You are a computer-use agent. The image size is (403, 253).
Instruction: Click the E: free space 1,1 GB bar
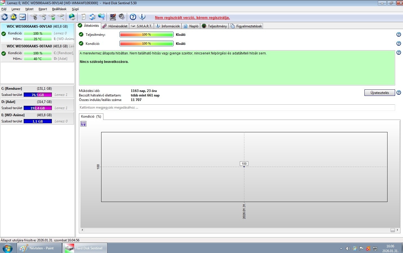(38, 121)
